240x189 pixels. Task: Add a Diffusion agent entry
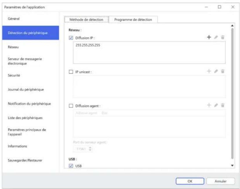click(209, 105)
